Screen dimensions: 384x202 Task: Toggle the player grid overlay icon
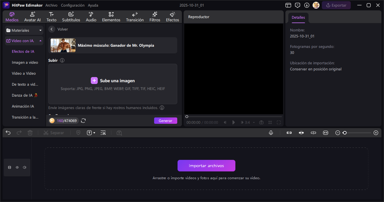(270, 122)
